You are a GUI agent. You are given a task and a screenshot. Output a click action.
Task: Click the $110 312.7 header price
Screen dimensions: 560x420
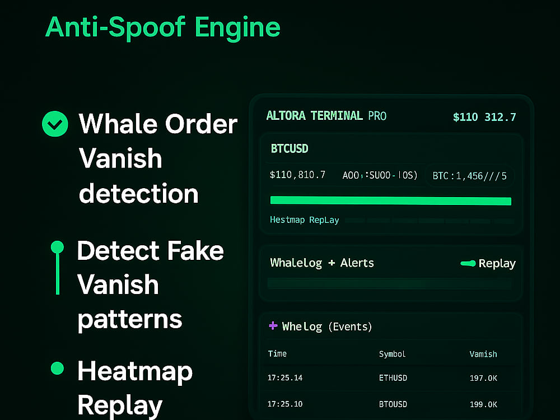(484, 117)
